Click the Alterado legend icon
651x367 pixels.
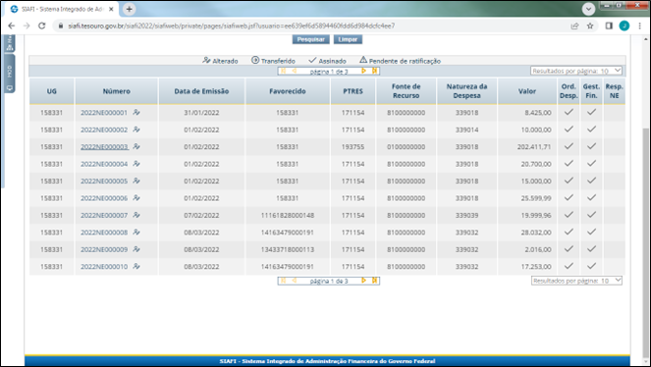point(206,60)
